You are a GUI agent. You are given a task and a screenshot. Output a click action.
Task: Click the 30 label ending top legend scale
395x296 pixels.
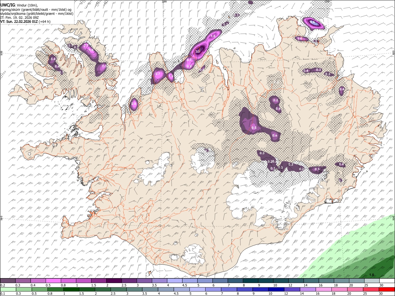[x=381, y=285]
